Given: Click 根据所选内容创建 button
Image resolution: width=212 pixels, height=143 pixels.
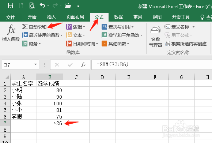Looking at the screenshot, I should tap(186, 44).
